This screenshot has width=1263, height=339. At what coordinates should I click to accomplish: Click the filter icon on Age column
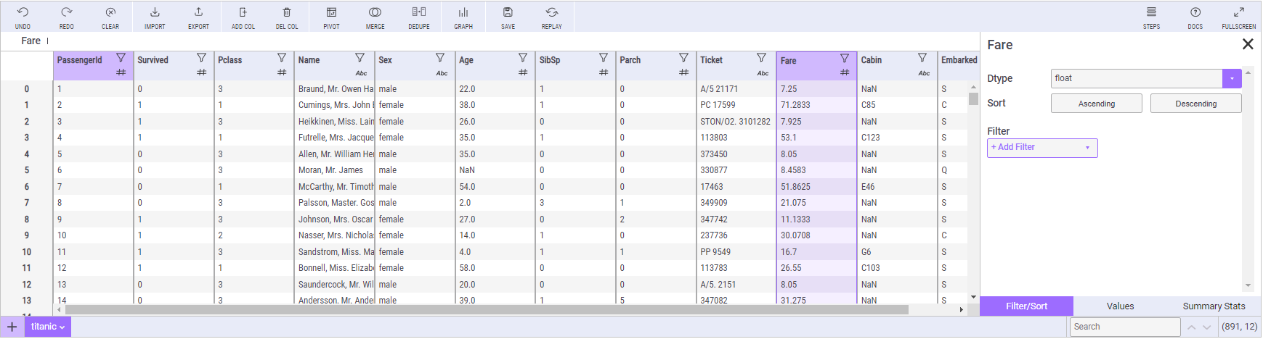[x=522, y=58]
